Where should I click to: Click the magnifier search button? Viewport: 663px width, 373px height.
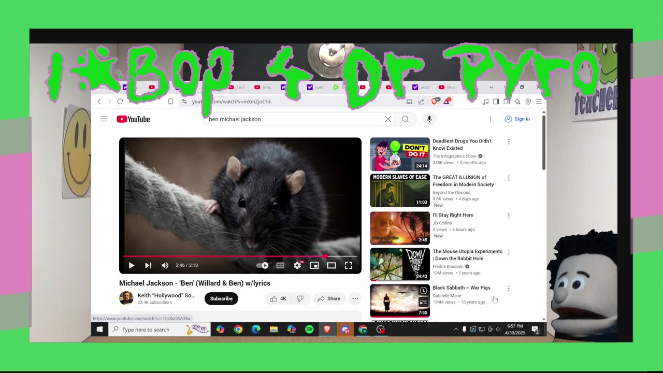pos(405,119)
